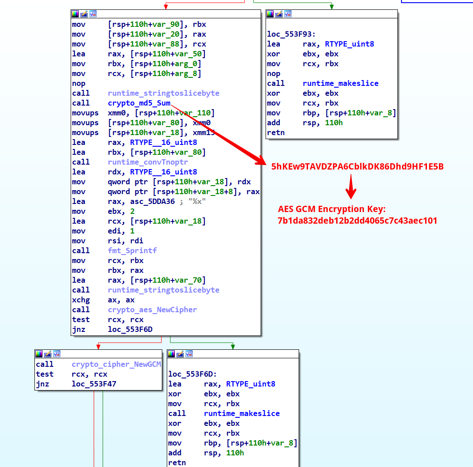Click third title icon on loc_553F6D block

tap(189, 354)
